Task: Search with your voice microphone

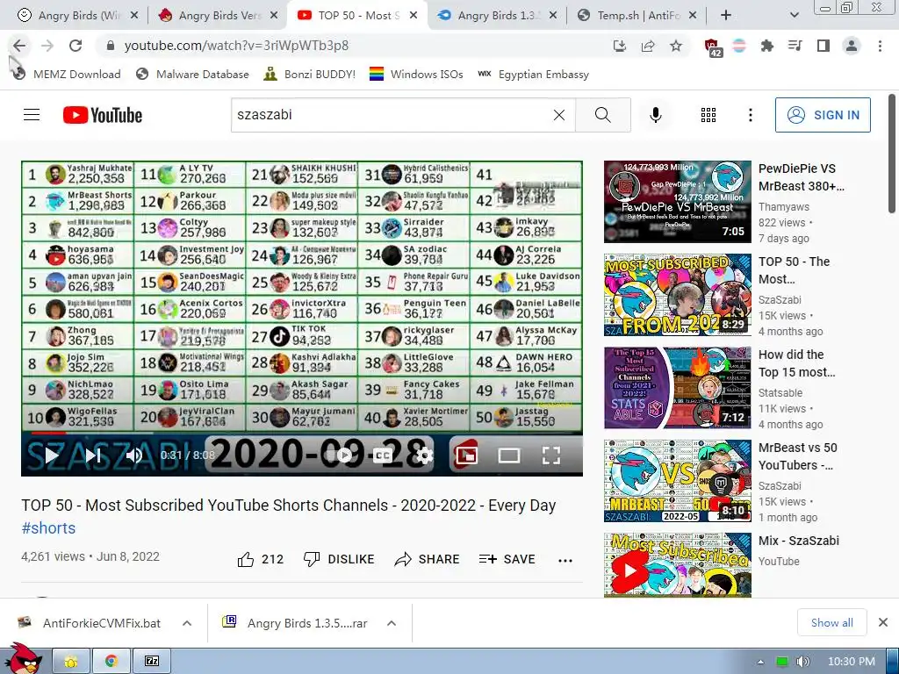Action: pos(655,115)
